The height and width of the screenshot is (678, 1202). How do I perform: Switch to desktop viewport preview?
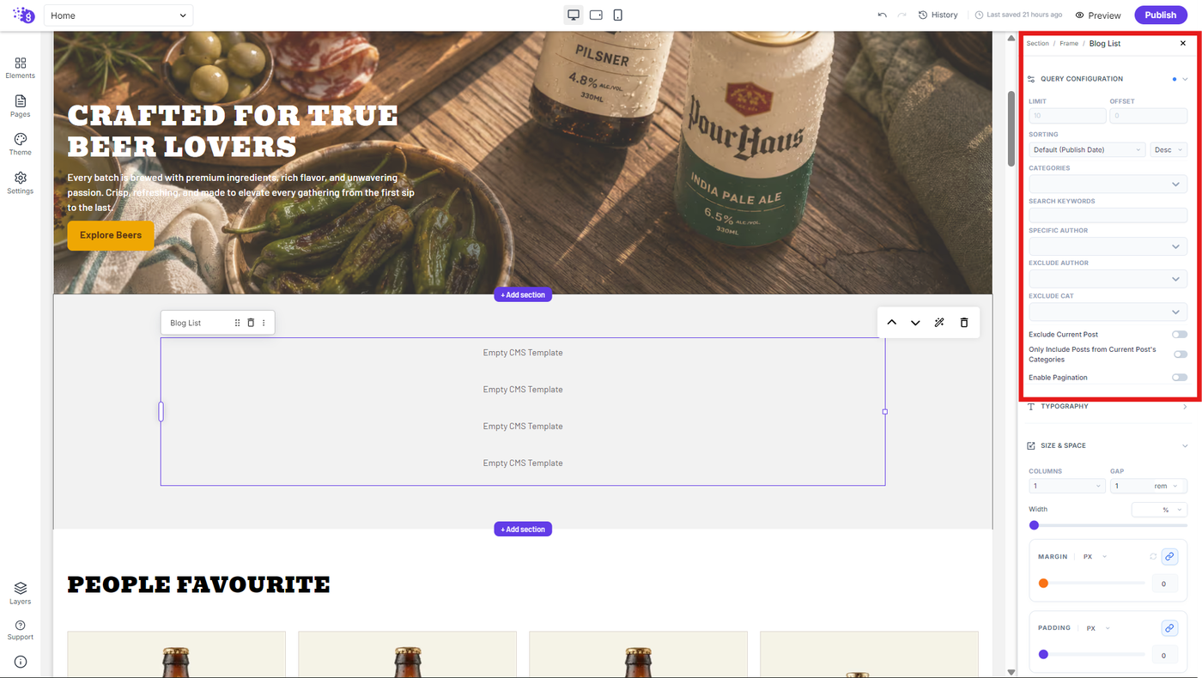pos(574,15)
